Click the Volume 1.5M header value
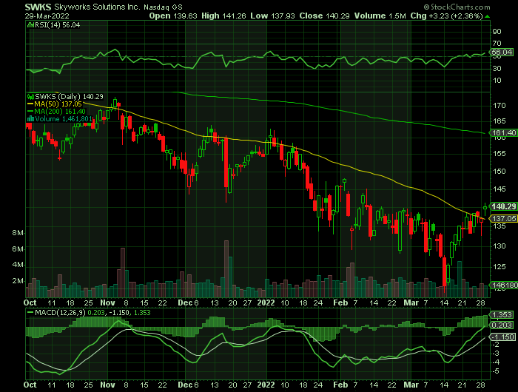The height and width of the screenshot is (392, 518). 380,16
